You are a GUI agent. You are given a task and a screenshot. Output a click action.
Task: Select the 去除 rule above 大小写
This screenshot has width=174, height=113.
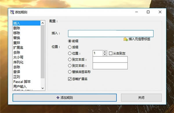[x=26, y=53]
